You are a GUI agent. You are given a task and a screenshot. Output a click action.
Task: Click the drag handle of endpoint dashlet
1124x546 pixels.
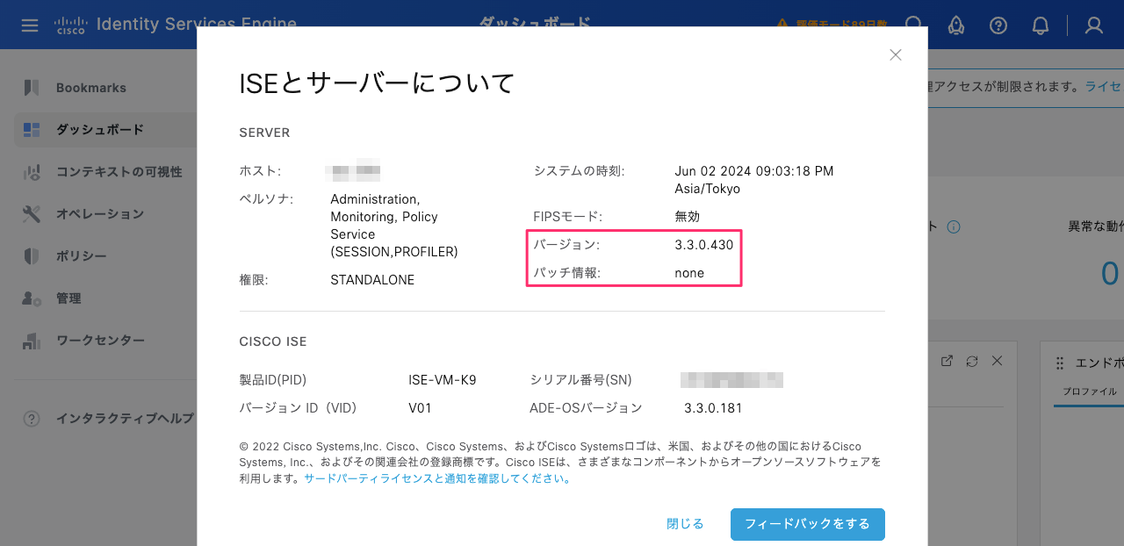click(1060, 363)
